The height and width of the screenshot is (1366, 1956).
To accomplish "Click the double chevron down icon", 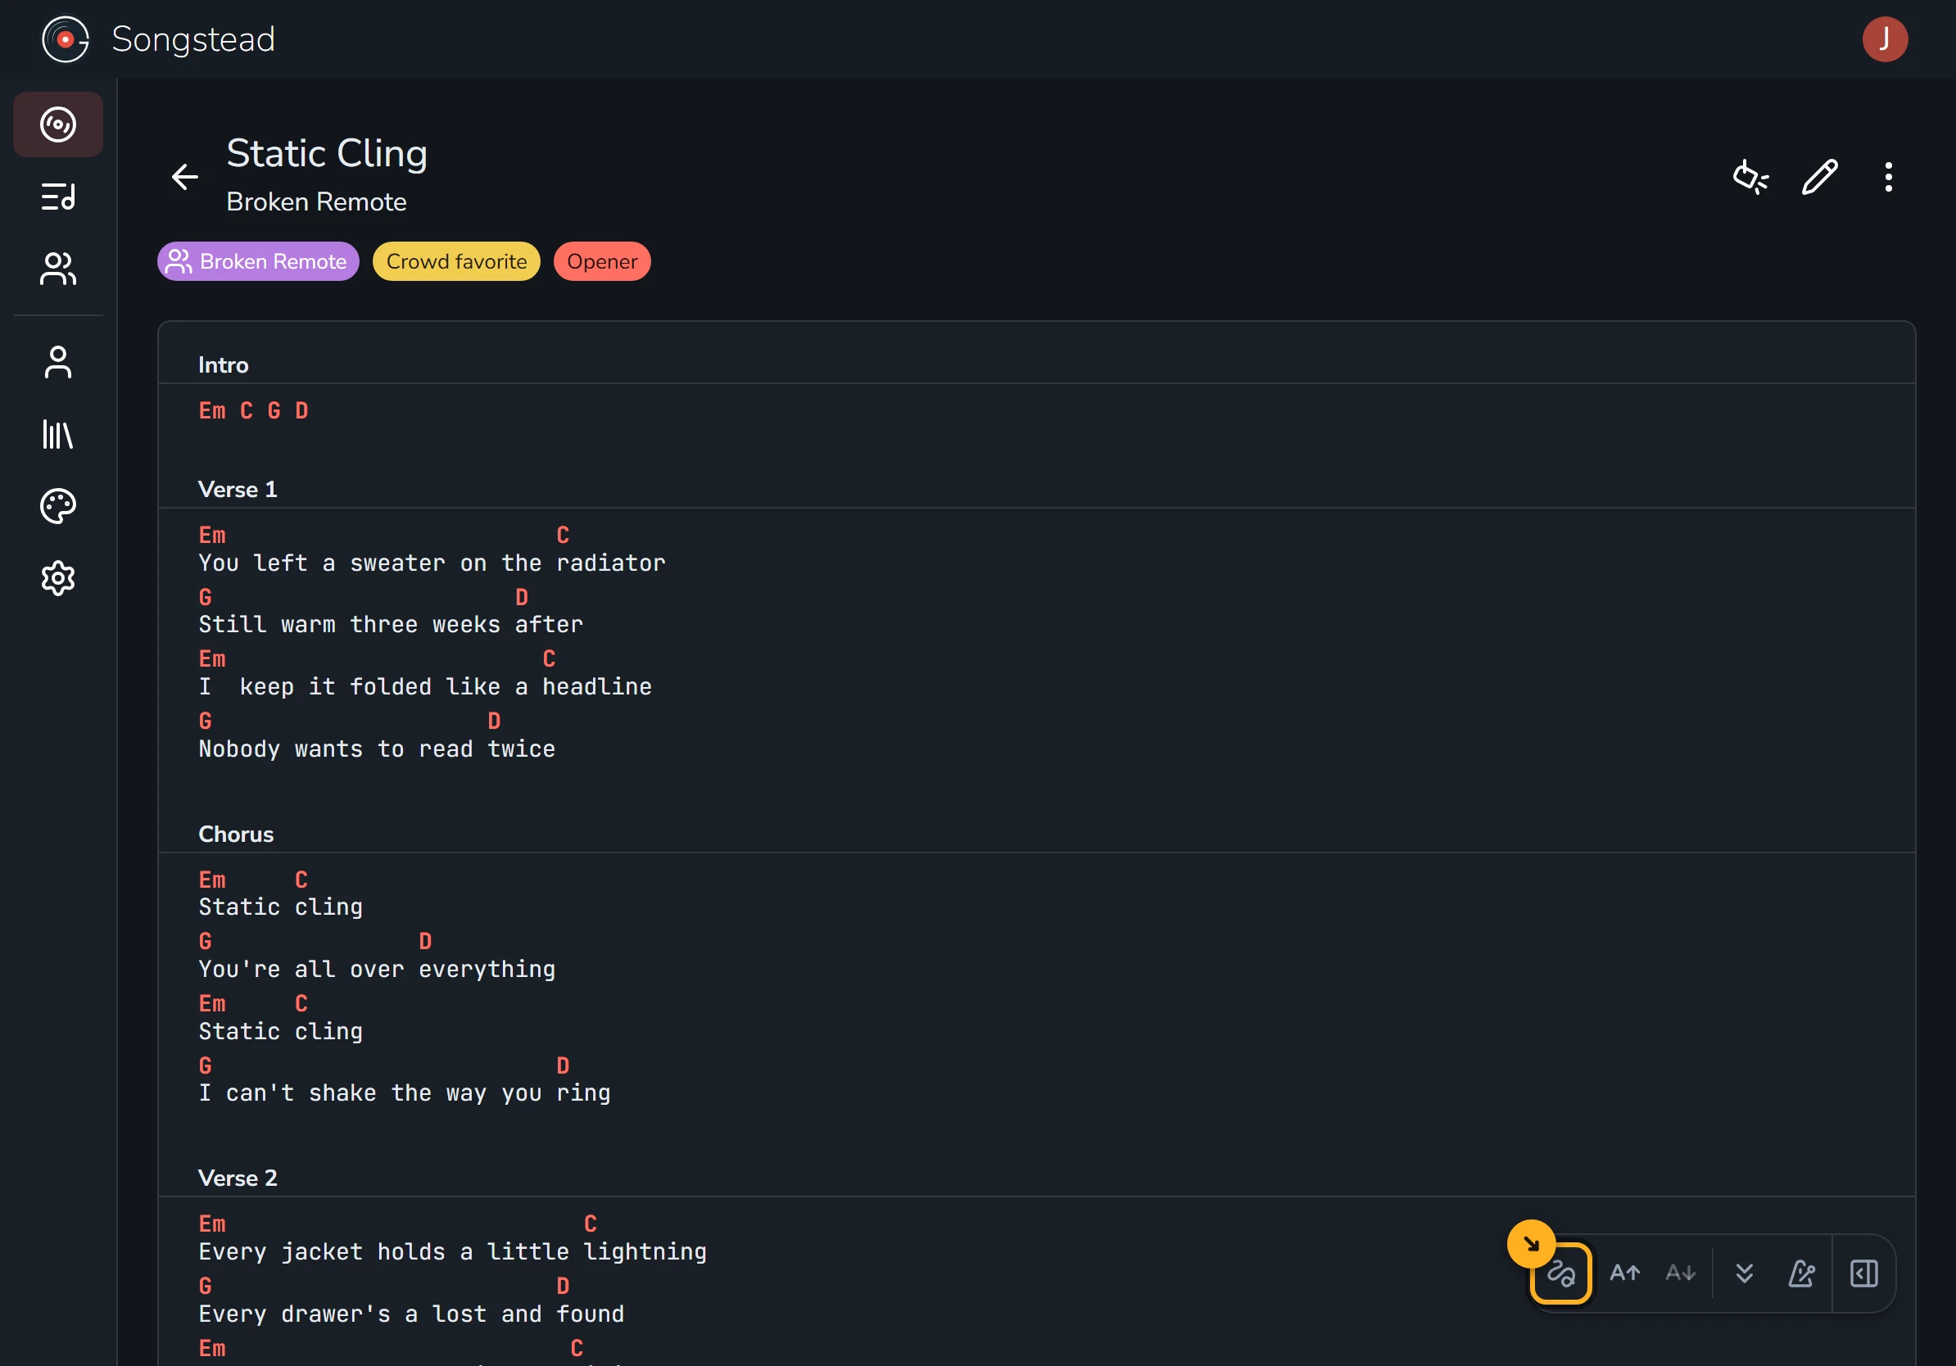I will point(1745,1273).
